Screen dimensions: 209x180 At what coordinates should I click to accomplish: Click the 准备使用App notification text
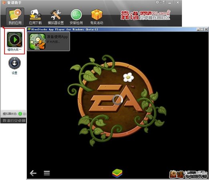(57, 37)
